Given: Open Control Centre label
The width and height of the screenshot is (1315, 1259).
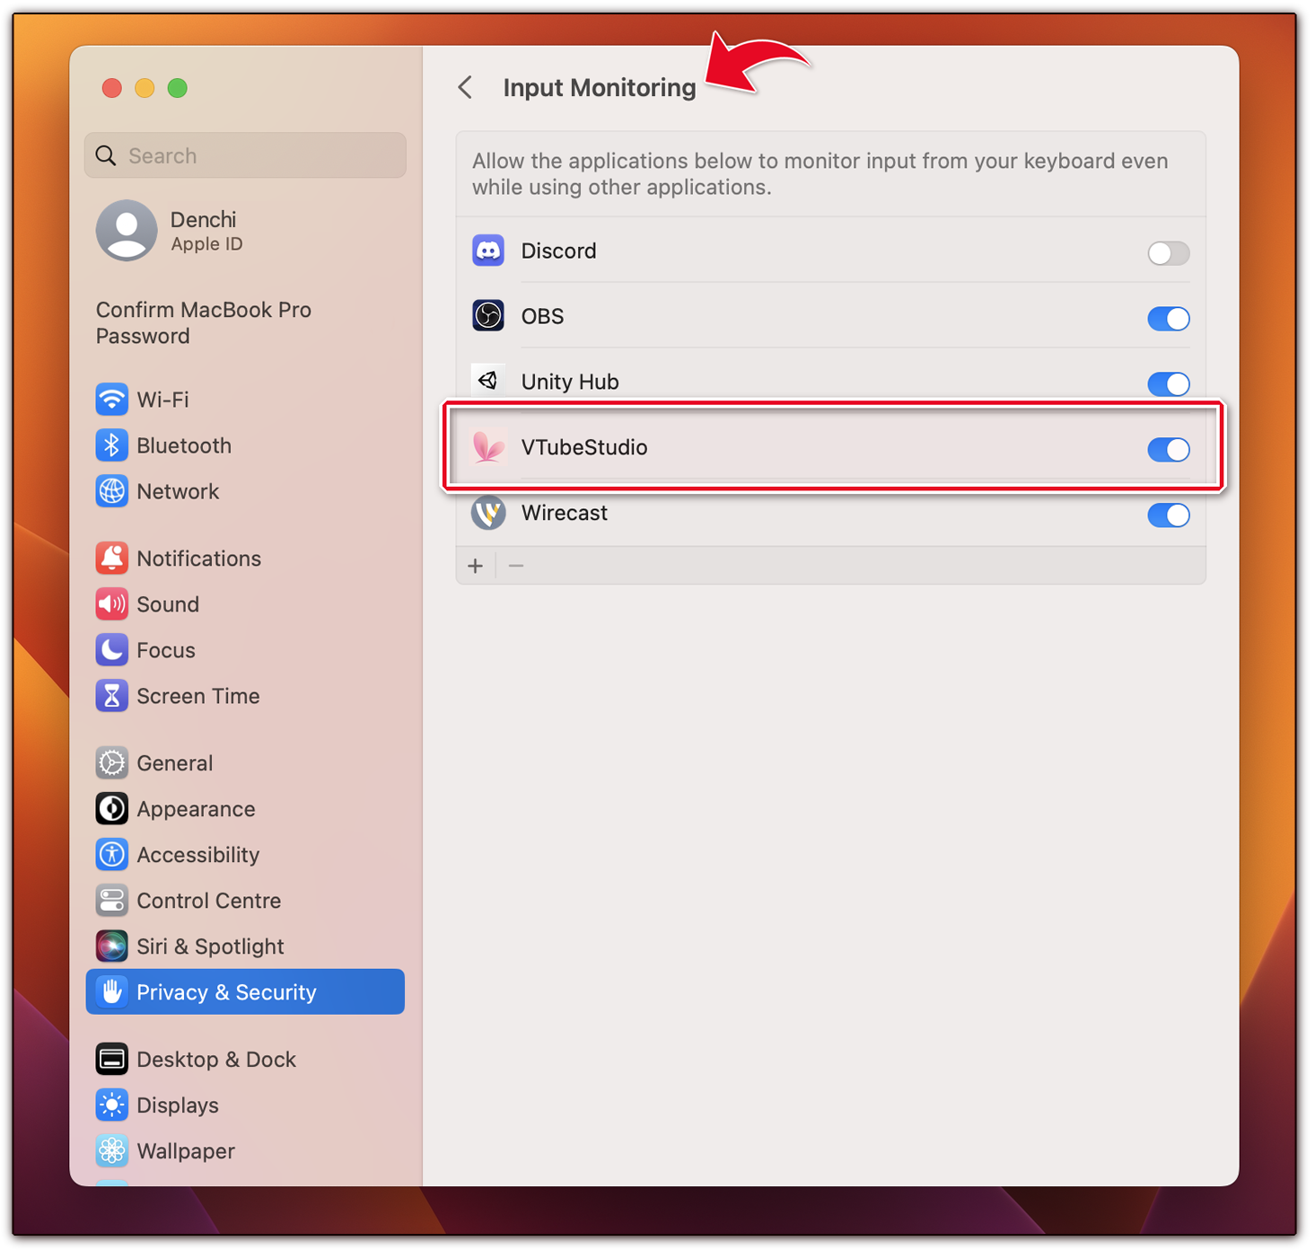Looking at the screenshot, I should [x=209, y=901].
